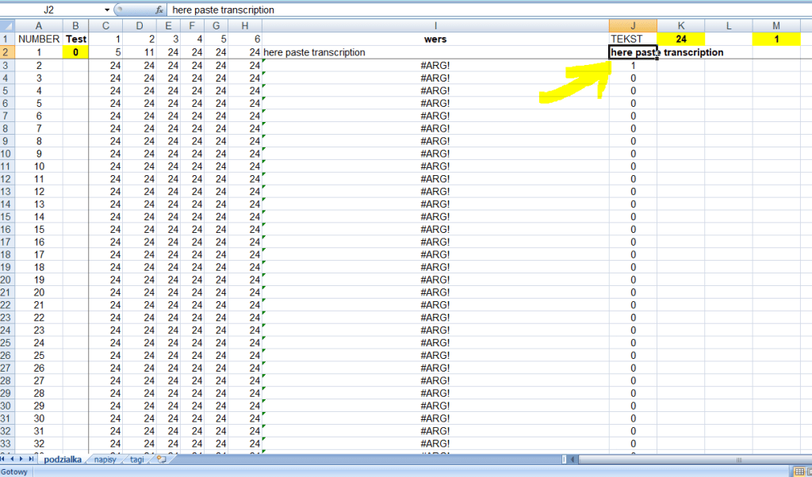Switch to the tagi sheet tab

[x=137, y=459]
